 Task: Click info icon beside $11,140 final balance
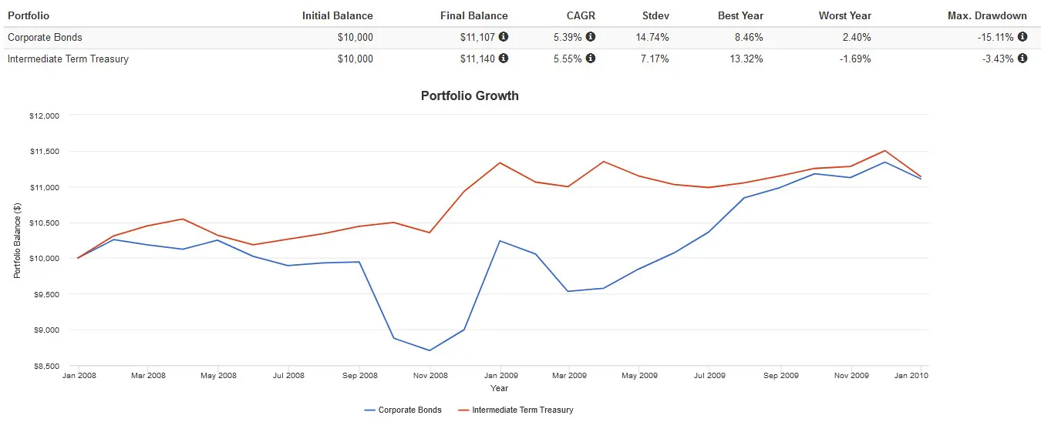point(504,59)
